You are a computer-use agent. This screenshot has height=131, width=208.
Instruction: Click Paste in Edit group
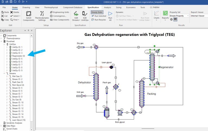click(x=5, y=12)
